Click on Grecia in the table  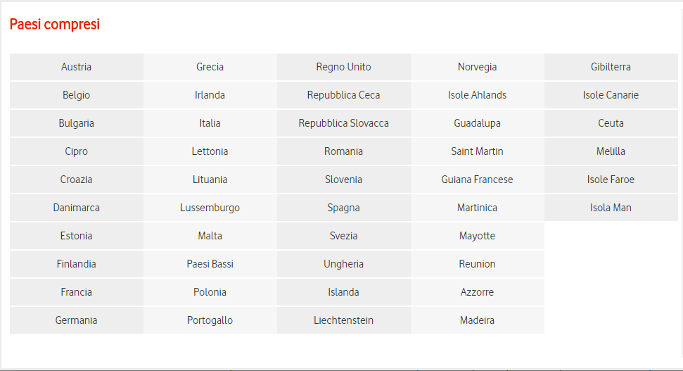pyautogui.click(x=210, y=67)
